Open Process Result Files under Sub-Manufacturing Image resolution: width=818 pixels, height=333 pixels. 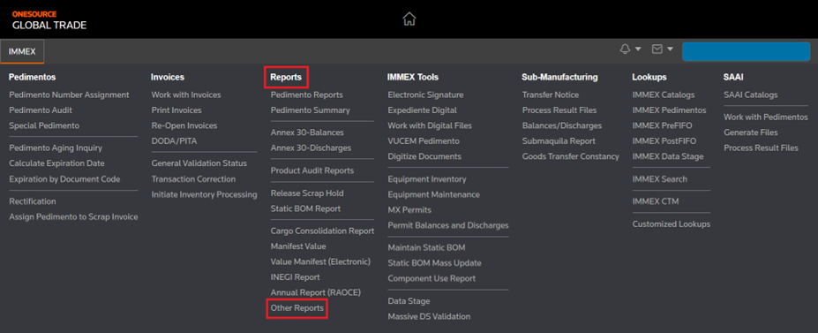click(559, 110)
